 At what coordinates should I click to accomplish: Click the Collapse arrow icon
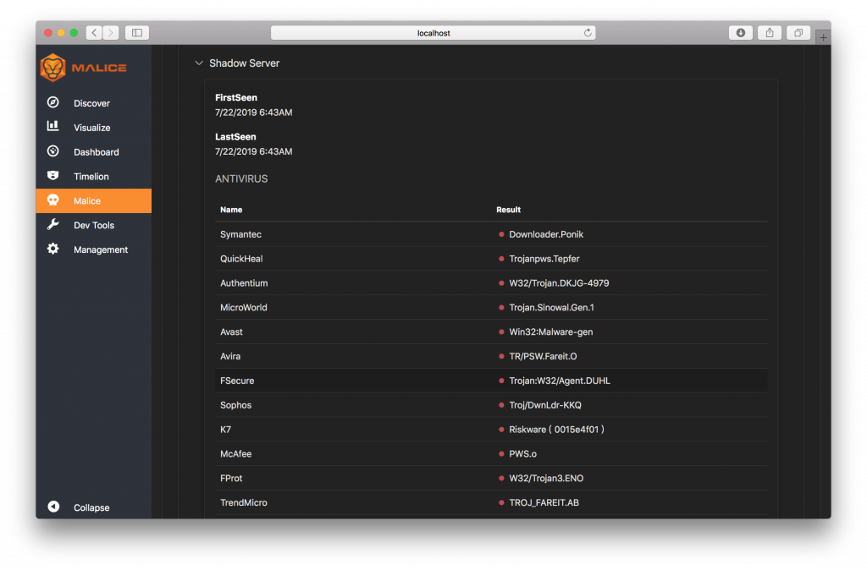(x=53, y=507)
